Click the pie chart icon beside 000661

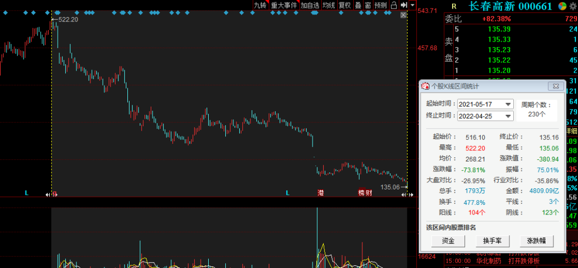[562, 6]
